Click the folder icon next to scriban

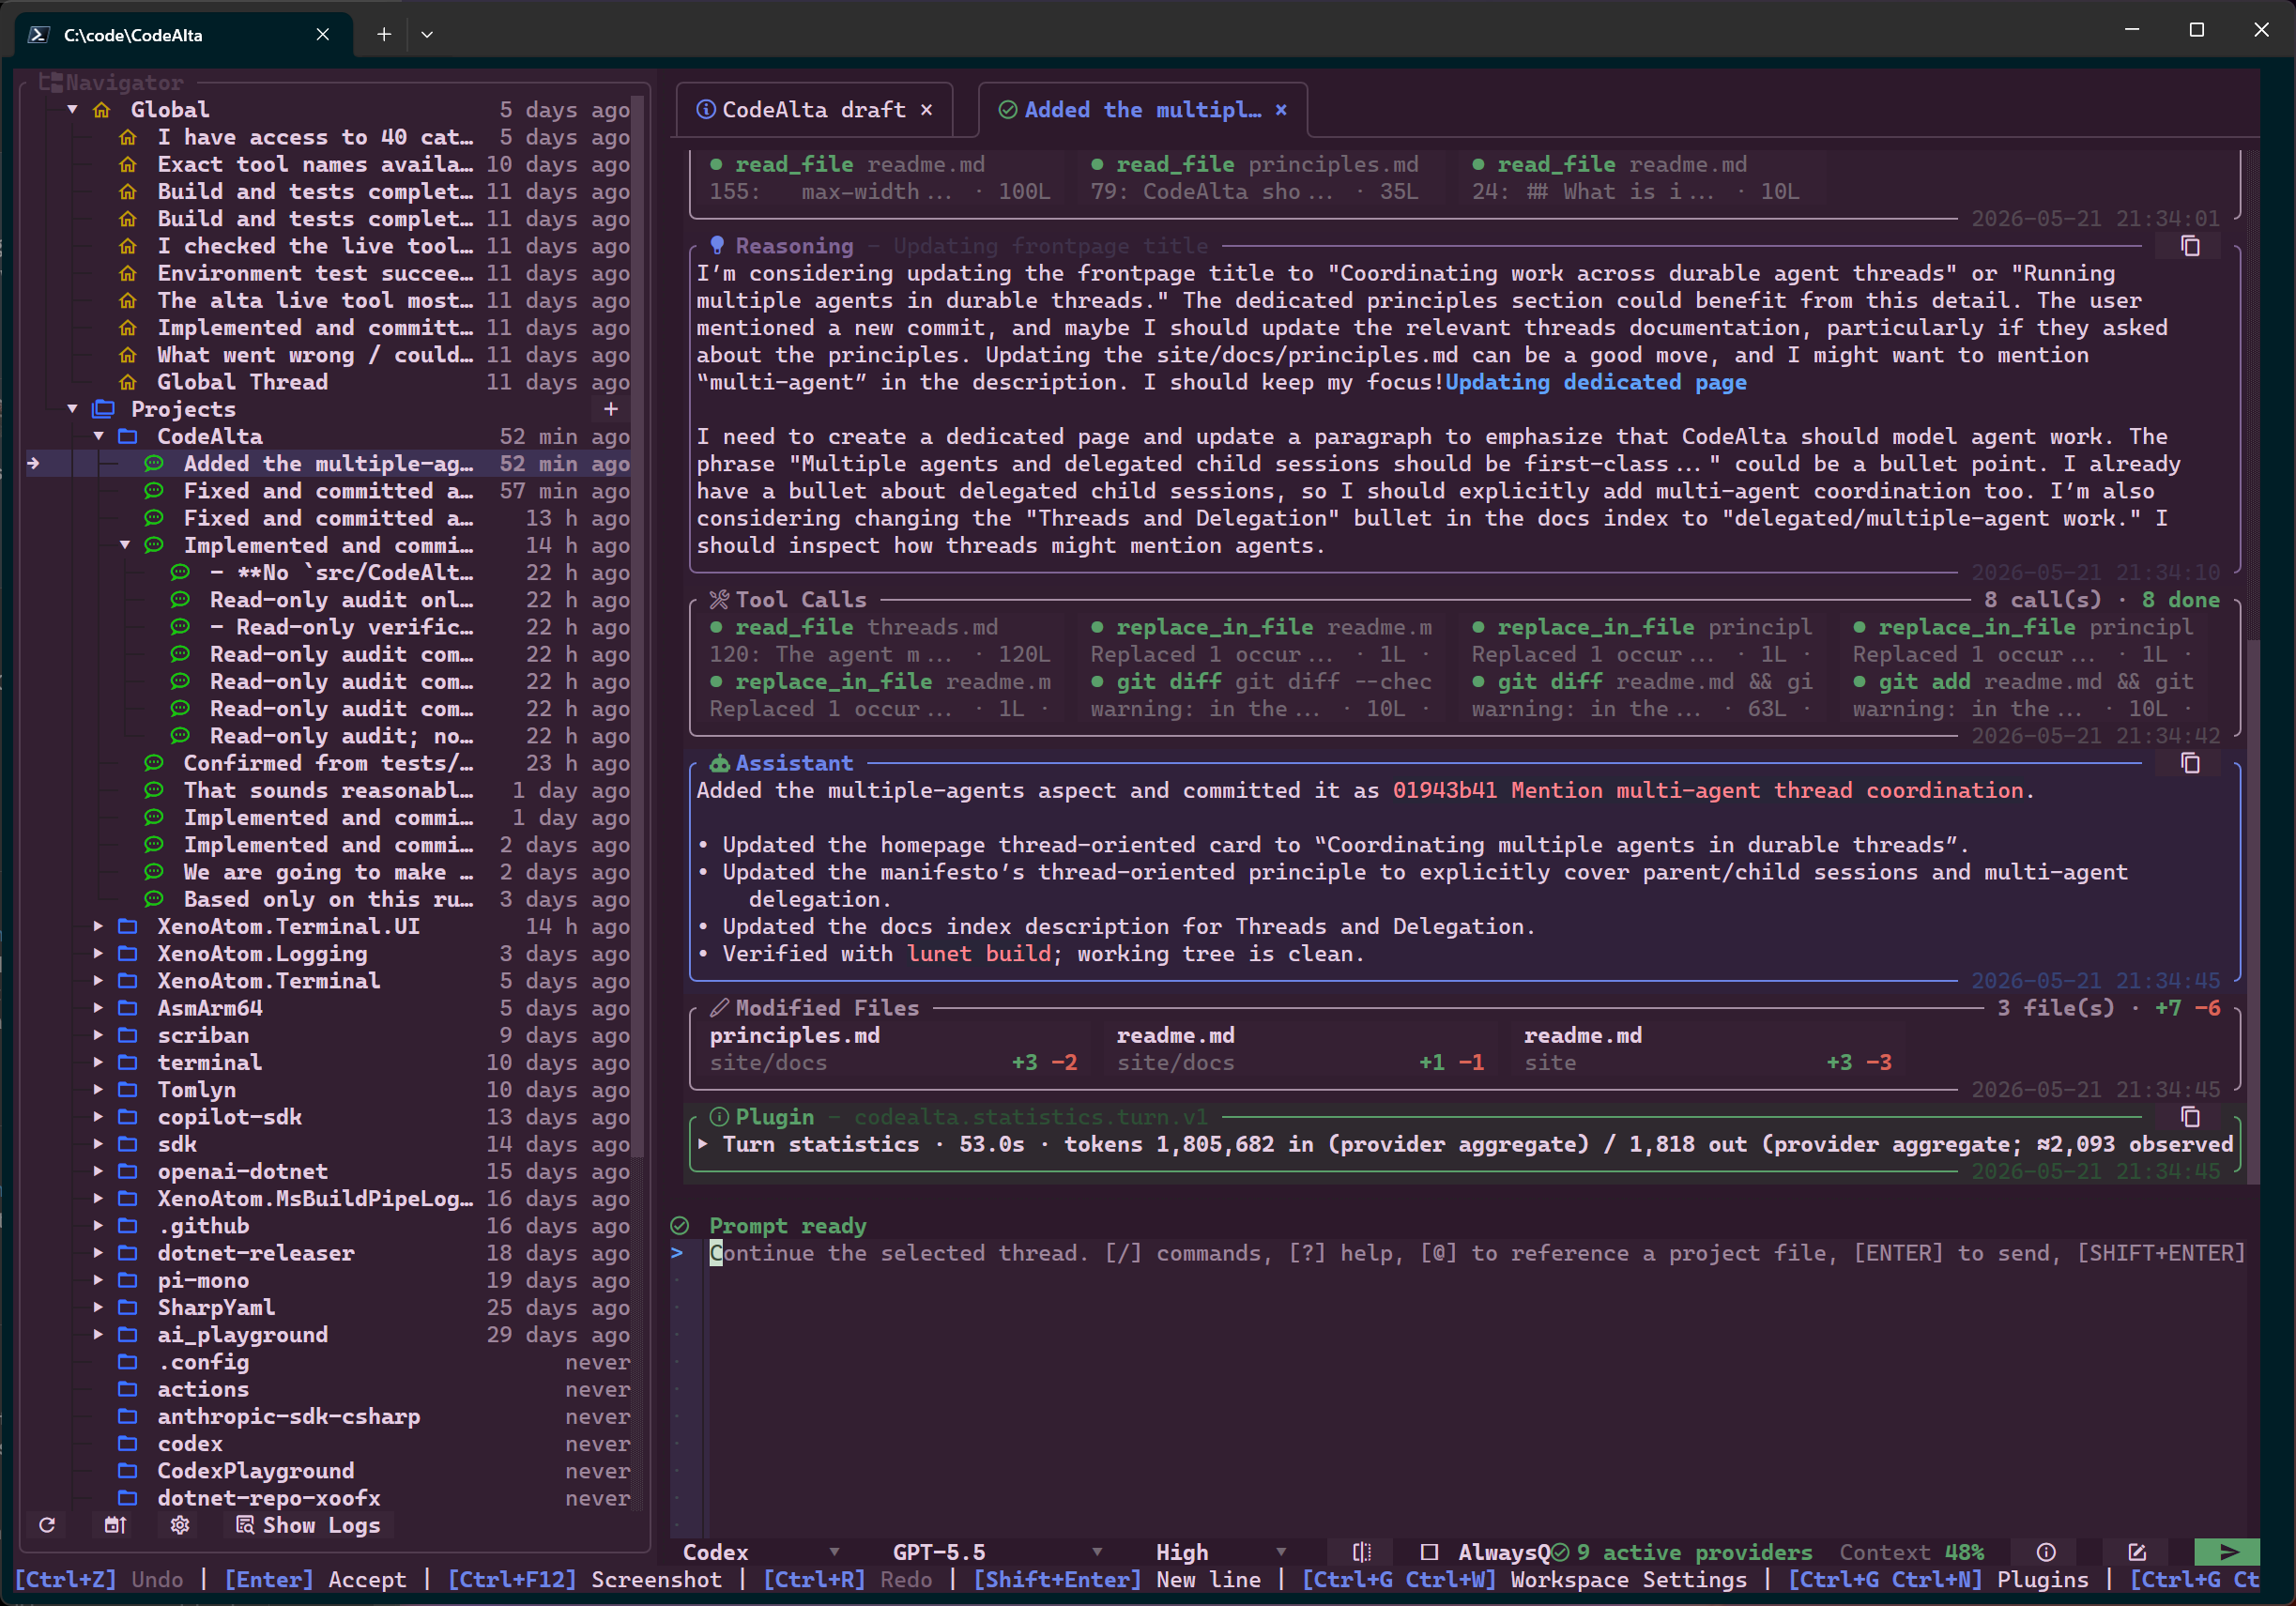(x=128, y=1035)
